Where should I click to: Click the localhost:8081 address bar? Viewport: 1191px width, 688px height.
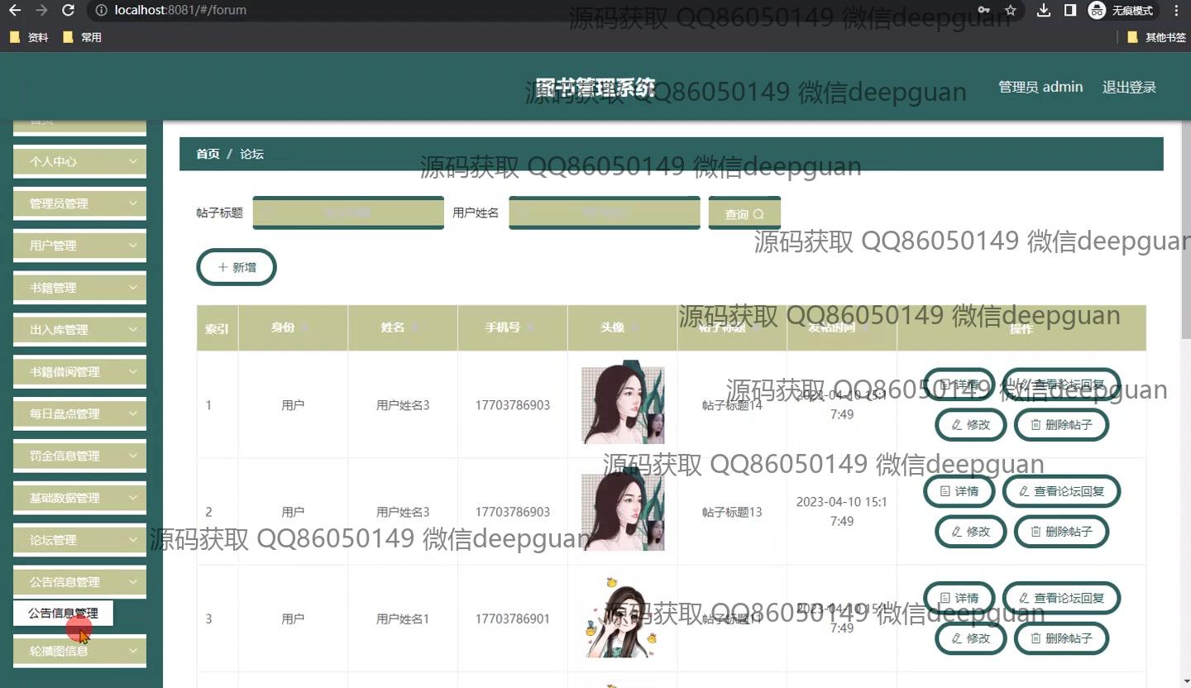pos(529,11)
